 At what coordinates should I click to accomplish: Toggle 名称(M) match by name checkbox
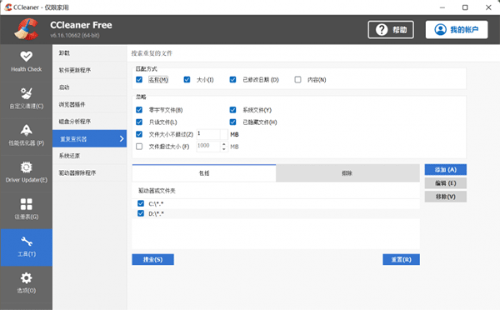pos(139,79)
